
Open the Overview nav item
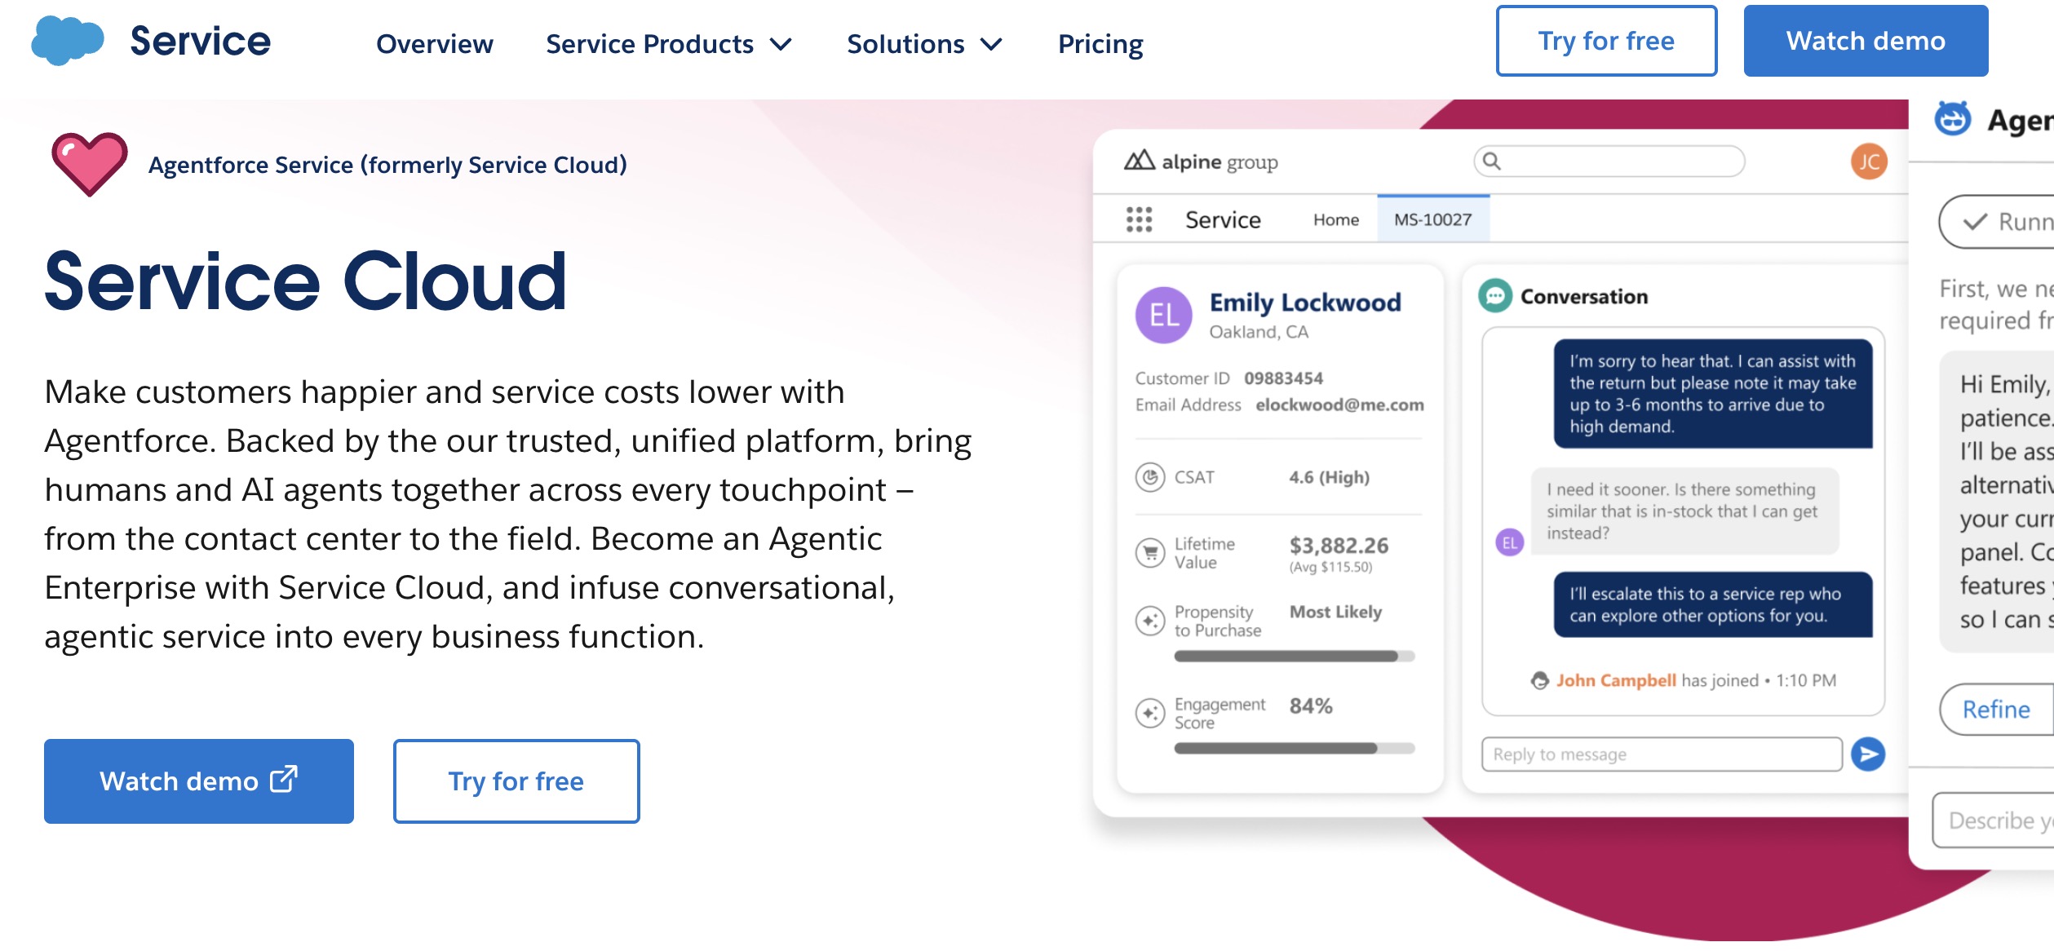click(x=434, y=44)
